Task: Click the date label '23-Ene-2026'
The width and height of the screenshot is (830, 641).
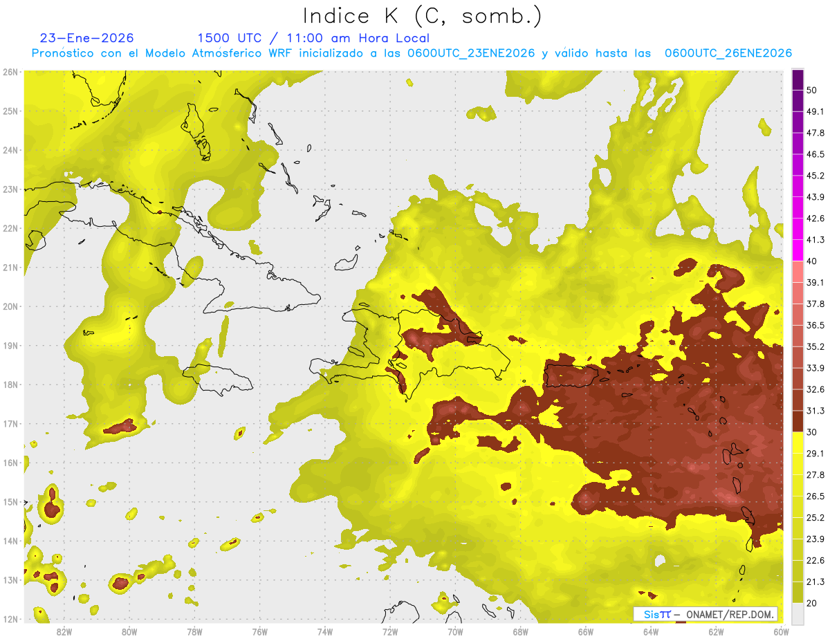Action: [87, 38]
